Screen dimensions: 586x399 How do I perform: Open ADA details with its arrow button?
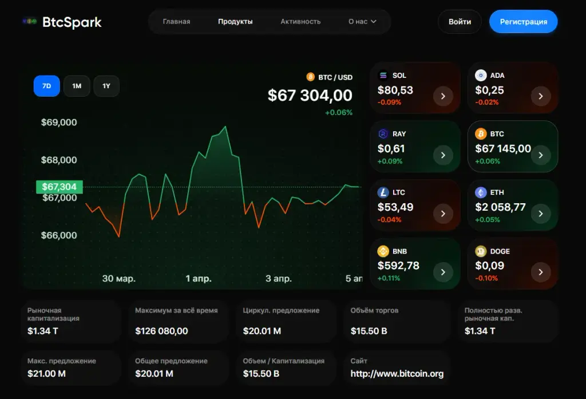(541, 96)
